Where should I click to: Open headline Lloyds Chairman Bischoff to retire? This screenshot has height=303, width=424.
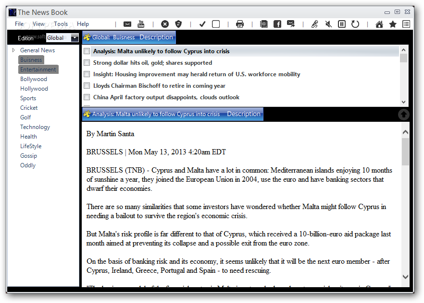pos(159,86)
